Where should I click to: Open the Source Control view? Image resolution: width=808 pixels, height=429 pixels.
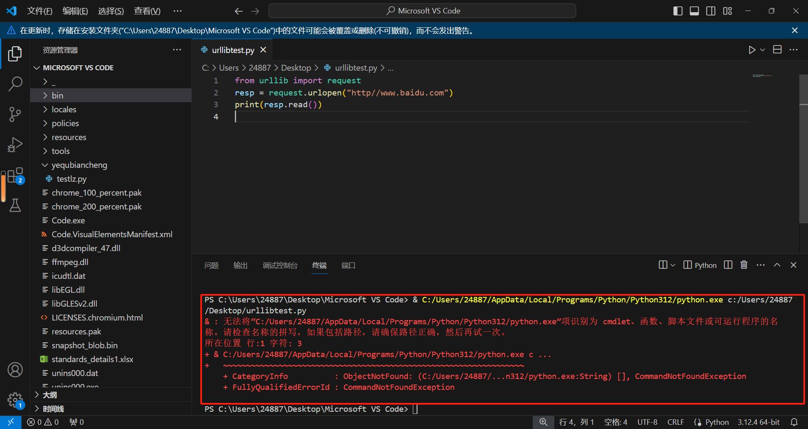(15, 114)
